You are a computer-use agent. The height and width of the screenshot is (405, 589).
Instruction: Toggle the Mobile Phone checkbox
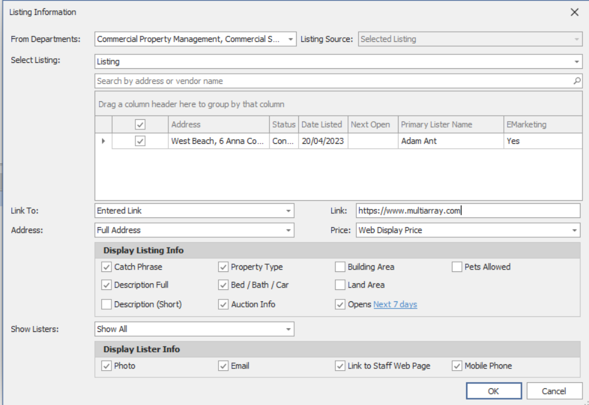click(457, 365)
